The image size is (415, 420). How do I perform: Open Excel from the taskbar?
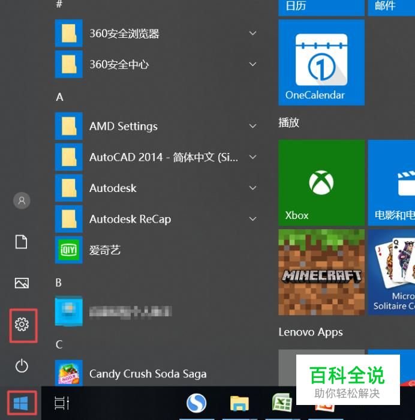[x=282, y=403]
